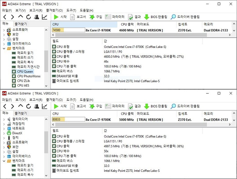This screenshot has height=179, width=237.
Task: Open 즐겨찾기(O) menu in bottom window
Action: (54, 100)
